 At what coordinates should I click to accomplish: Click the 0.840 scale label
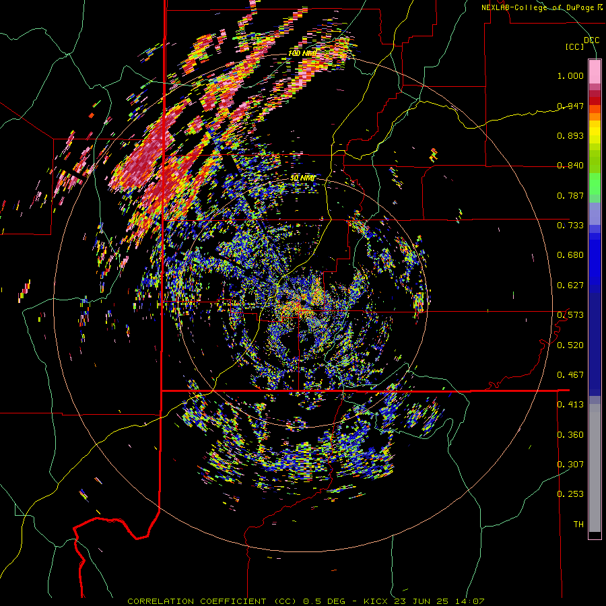coord(570,166)
